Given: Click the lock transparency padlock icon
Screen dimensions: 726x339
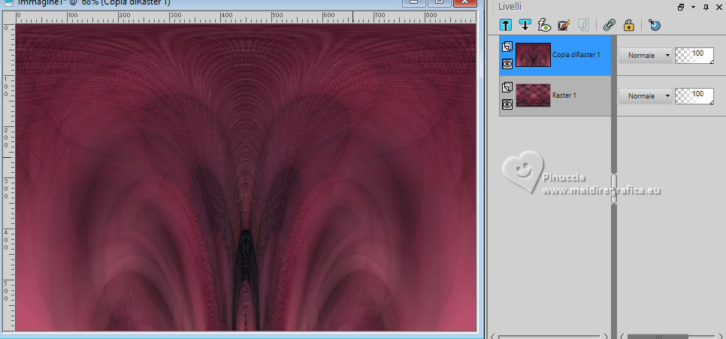Looking at the screenshot, I should 628,25.
